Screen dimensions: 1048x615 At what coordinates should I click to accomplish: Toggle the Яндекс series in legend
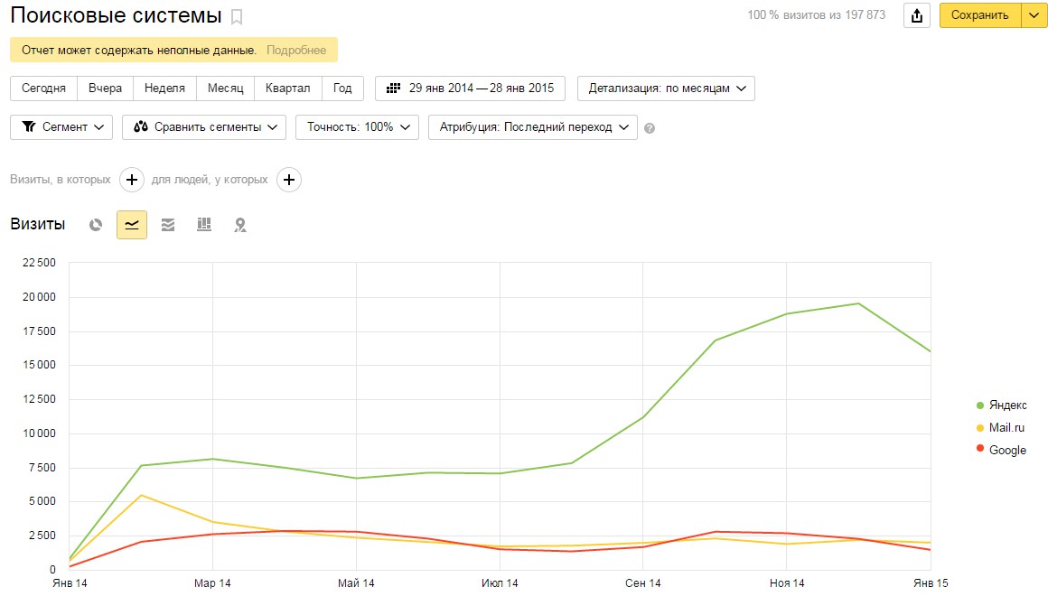pyautogui.click(x=1007, y=405)
